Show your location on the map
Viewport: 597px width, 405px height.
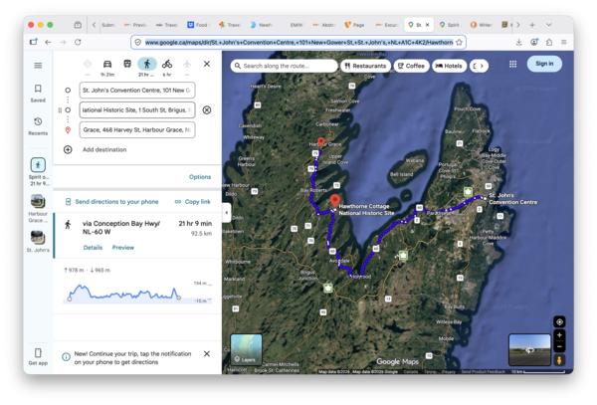[x=559, y=322]
